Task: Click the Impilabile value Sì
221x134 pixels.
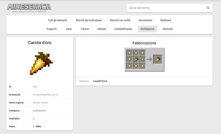Action: (34, 119)
